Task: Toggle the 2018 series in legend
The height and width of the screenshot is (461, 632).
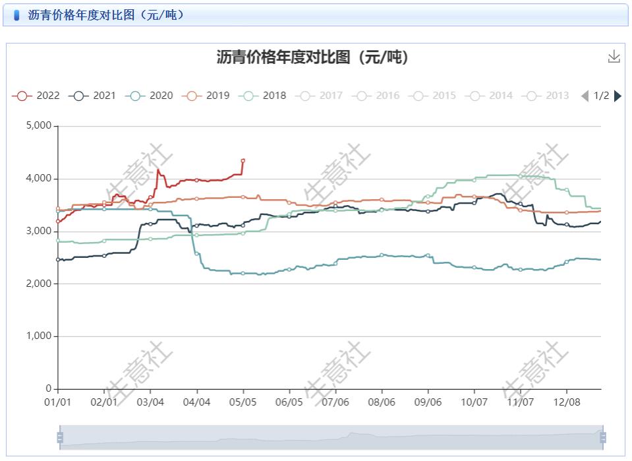Action: 262,96
